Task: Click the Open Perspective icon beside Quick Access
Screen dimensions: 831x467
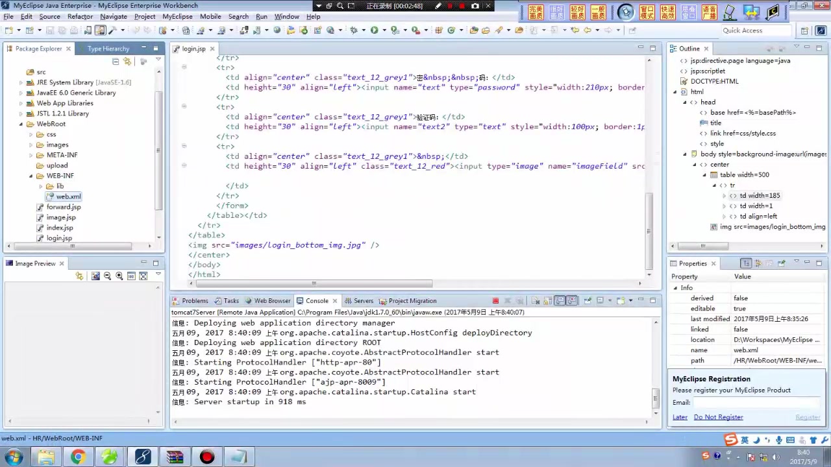Action: (x=805, y=30)
